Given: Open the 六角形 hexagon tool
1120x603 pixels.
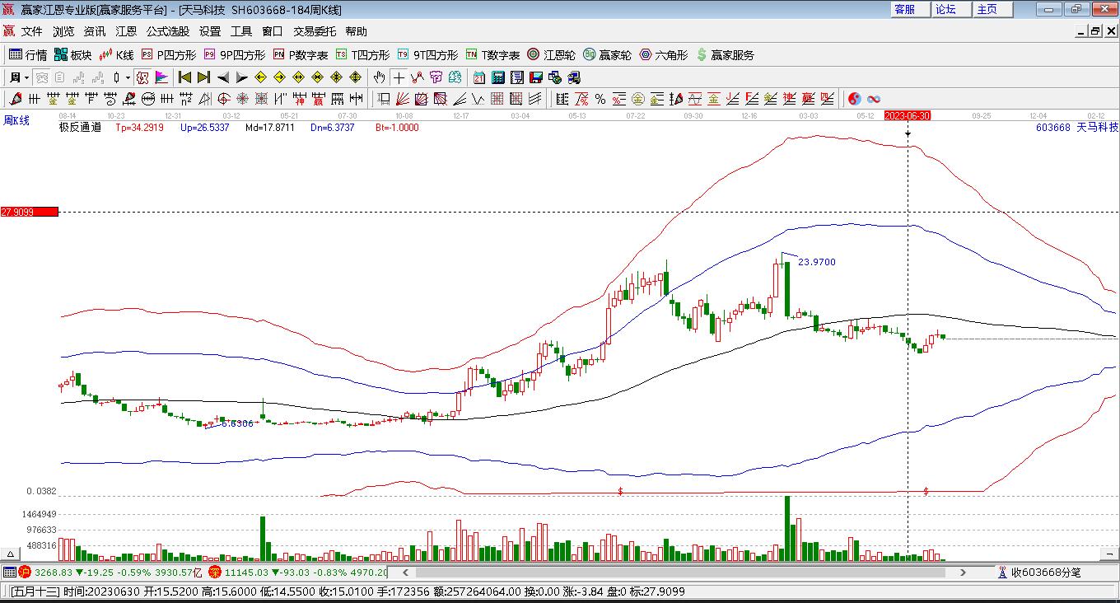Looking at the screenshot, I should coord(664,55).
